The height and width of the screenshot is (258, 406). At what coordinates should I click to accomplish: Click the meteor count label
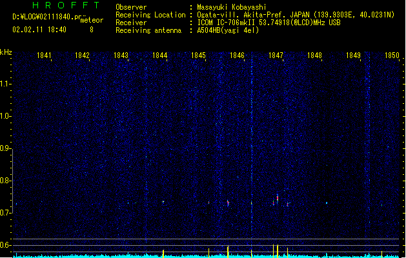point(92,20)
